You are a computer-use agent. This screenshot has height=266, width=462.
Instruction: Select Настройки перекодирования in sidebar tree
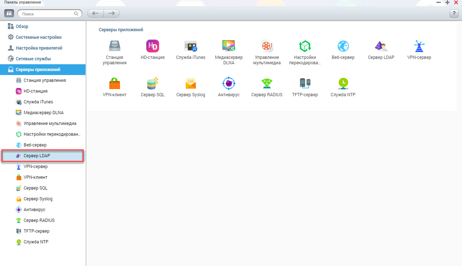[x=43, y=134]
